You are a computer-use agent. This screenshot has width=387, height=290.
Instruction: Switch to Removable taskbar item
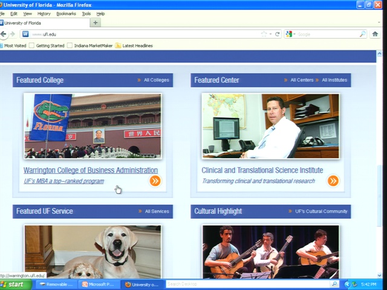pyautogui.click(x=56, y=285)
